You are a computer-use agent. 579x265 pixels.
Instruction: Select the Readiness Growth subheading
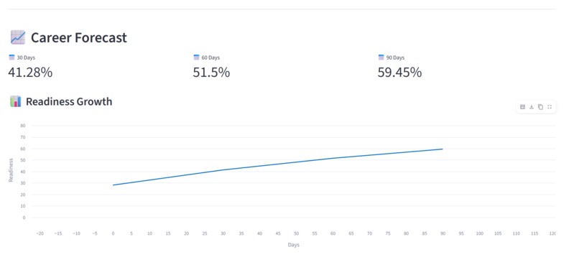(69, 101)
